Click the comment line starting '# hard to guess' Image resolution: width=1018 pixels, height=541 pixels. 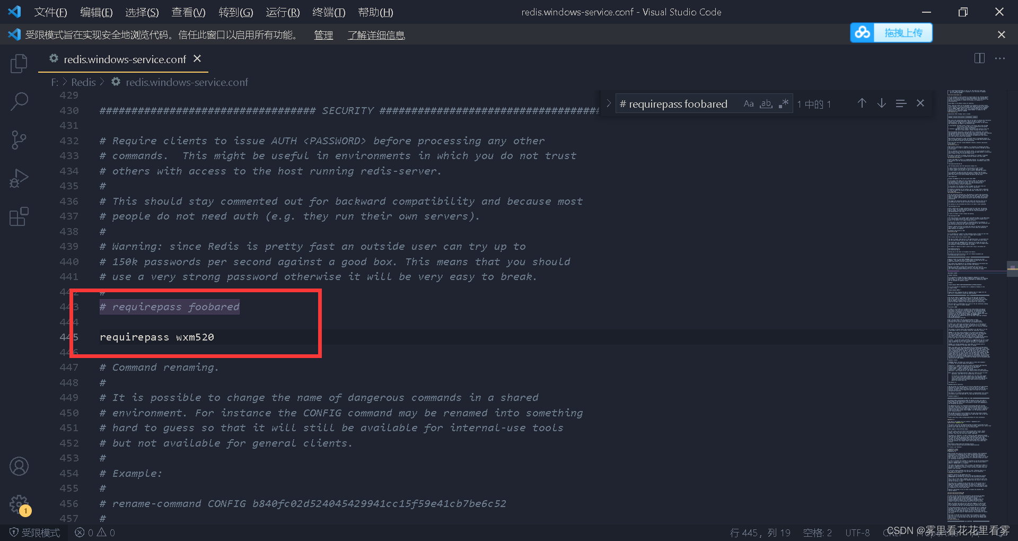(x=332, y=428)
